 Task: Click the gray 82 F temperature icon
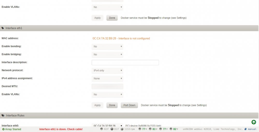tap(102, 129)
